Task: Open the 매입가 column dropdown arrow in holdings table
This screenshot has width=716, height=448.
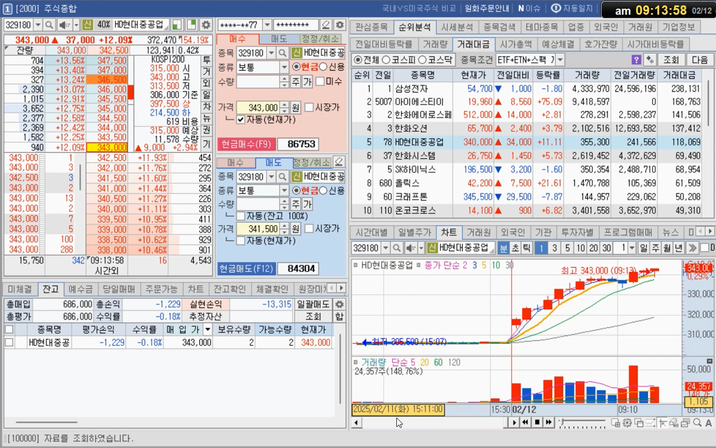Action: (x=207, y=330)
